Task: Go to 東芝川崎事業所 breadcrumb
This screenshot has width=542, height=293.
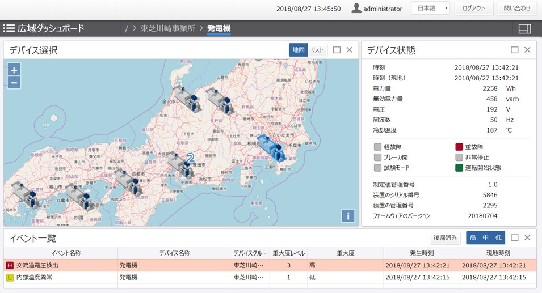Action: 167,28
